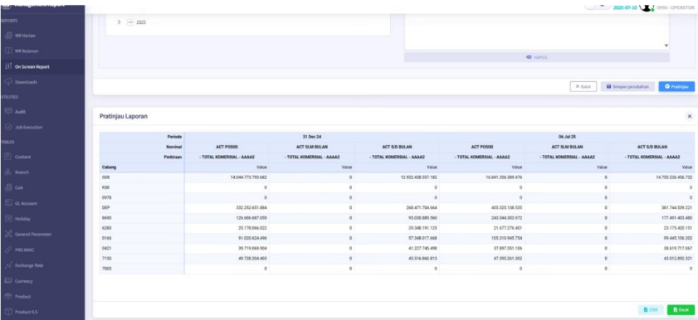Open Branch icon in sidebar
Viewport: 698px width, 320px height.
[8, 172]
